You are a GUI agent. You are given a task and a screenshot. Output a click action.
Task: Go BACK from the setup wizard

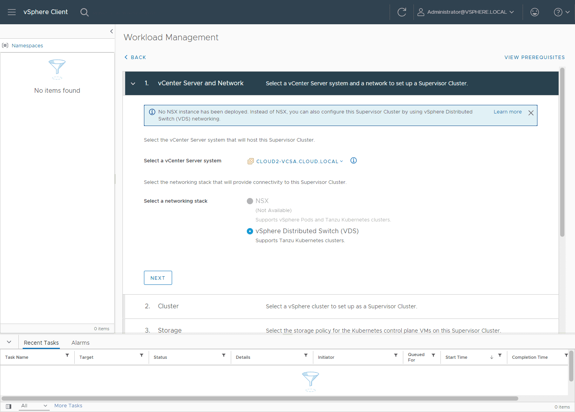[135, 58]
